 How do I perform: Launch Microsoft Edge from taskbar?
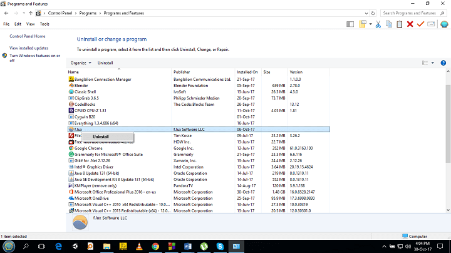(x=58, y=246)
